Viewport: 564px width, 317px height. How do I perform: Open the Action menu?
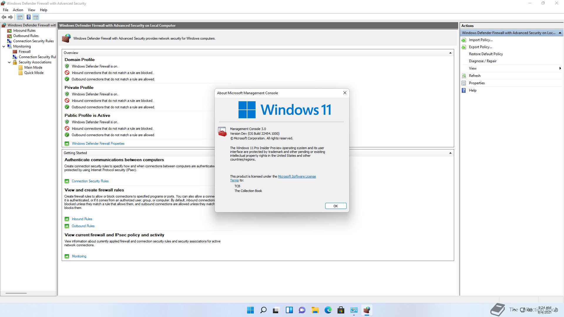18,10
